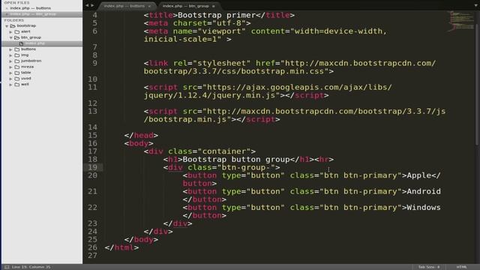Collapse the bootstrap root folder
Image resolution: width=480 pixels, height=270 pixels.
[x=7, y=26]
